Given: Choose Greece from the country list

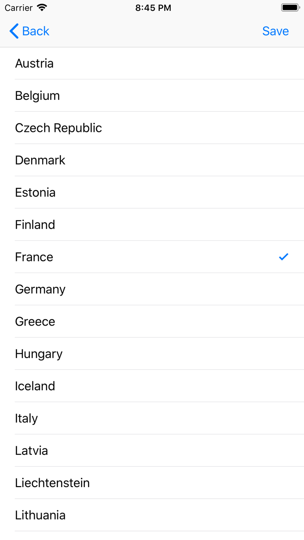Looking at the screenshot, I should [x=152, y=321].
